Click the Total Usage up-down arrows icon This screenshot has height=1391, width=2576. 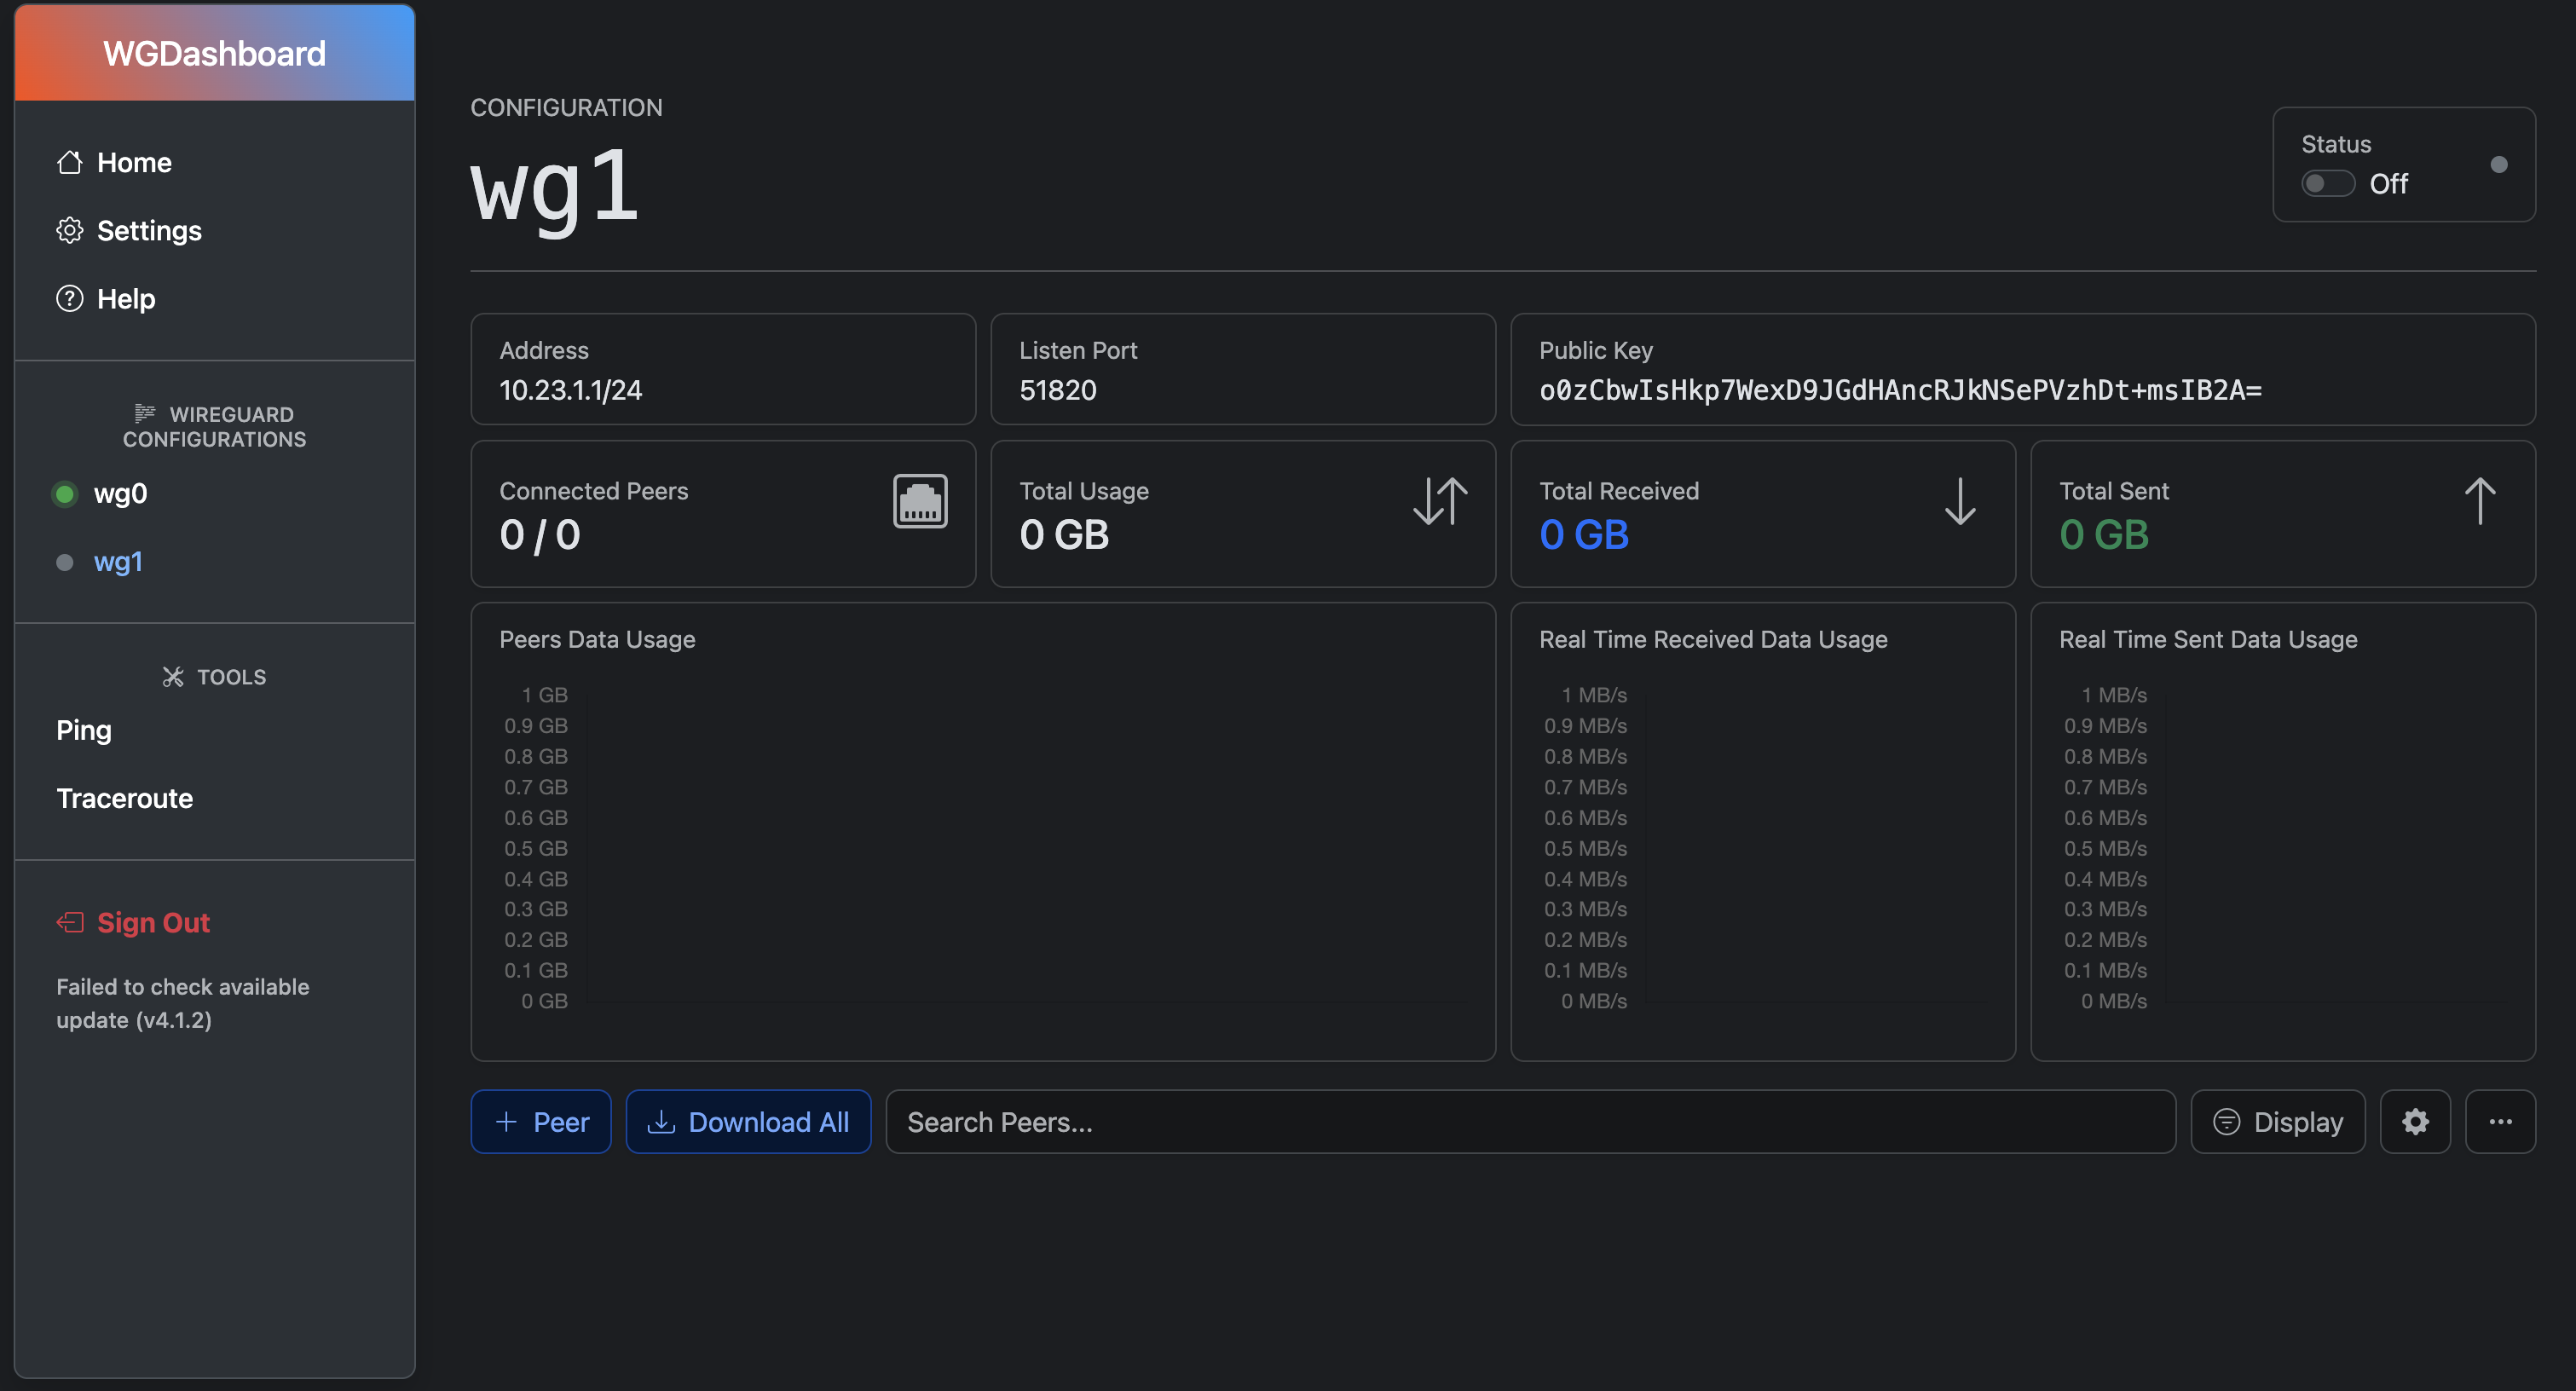click(1440, 501)
